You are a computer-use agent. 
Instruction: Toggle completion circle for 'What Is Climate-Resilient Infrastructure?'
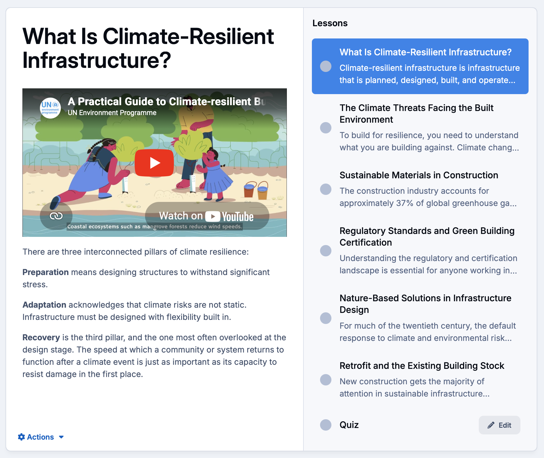point(326,66)
